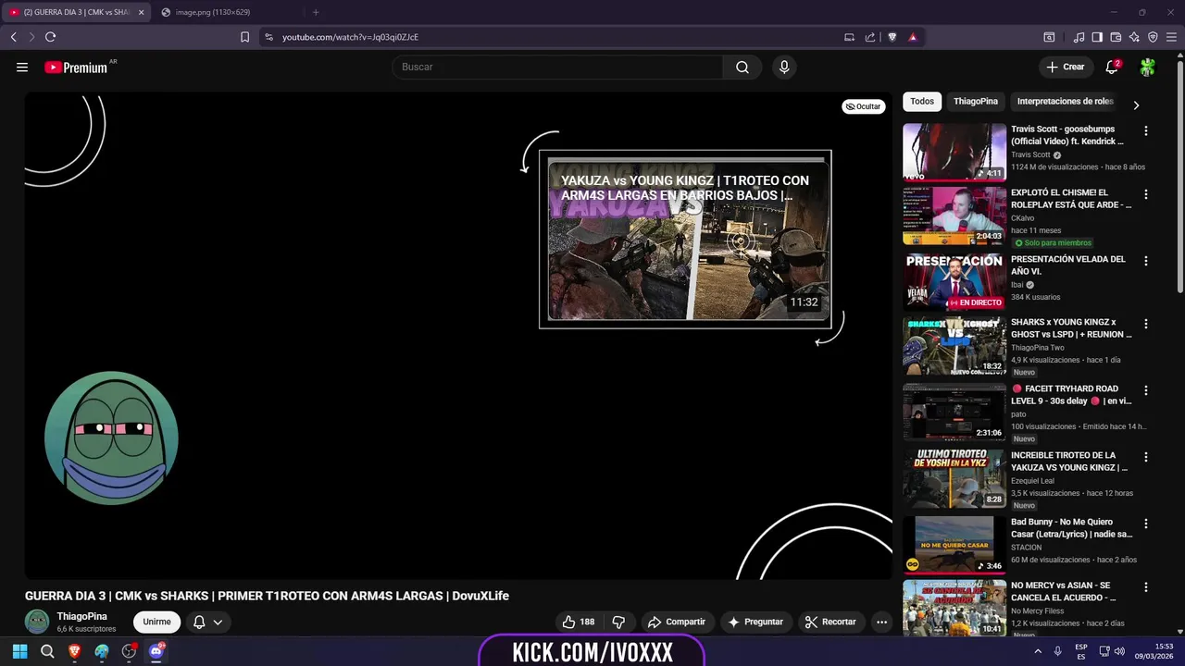Go to YouTube Premium home logo
This screenshot has width=1185, height=666.
tap(77, 67)
